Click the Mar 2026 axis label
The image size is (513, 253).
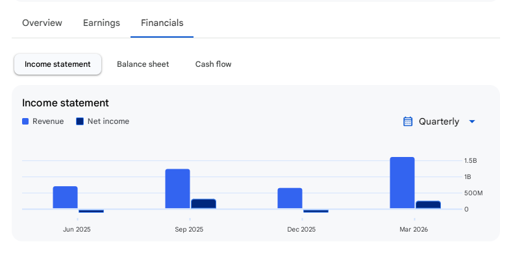tap(414, 230)
